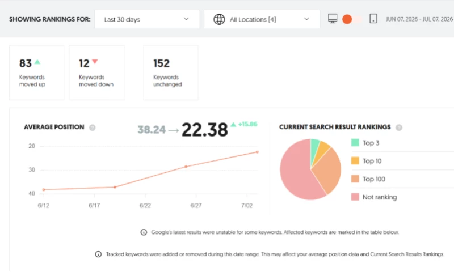Select the Keywords moved down card
Viewport: 454px width, 272px height.
(96, 73)
